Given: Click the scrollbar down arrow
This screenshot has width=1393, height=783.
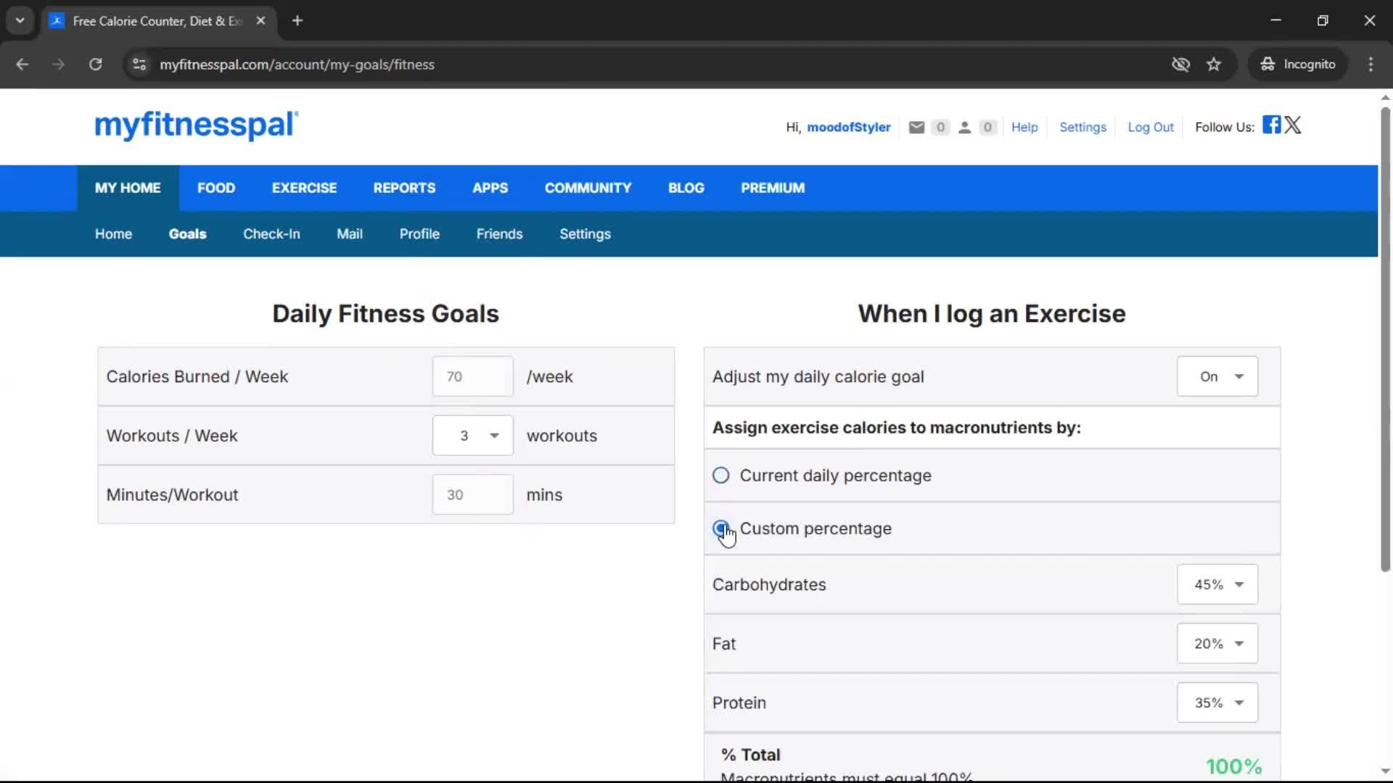Looking at the screenshot, I should pos(1385,771).
